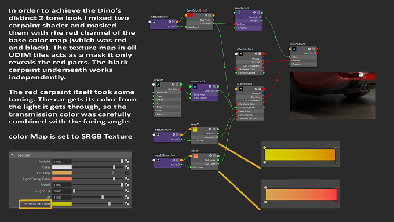Click the colorCorrect node's type icon
Image resolution: width=394 pixels, height=222 pixels.
(239, 13)
